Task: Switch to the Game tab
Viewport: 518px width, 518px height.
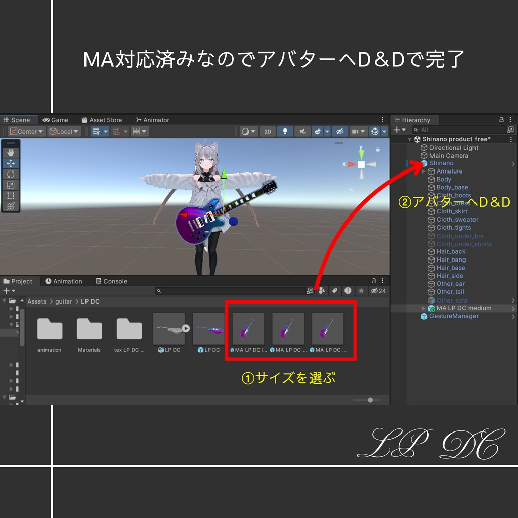Action: tap(56, 120)
